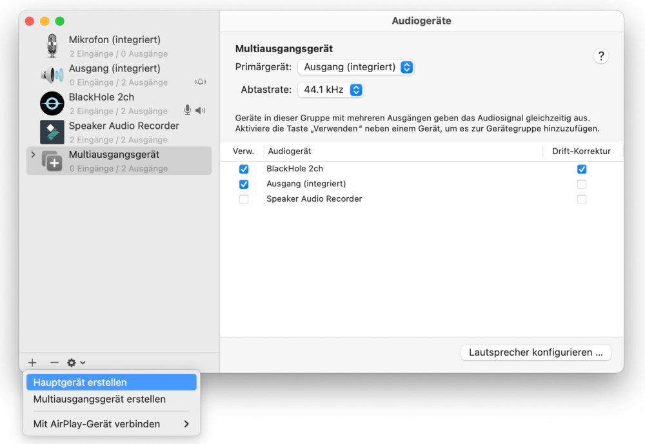Click the green full-screen button
645x444 pixels.
[x=60, y=21]
